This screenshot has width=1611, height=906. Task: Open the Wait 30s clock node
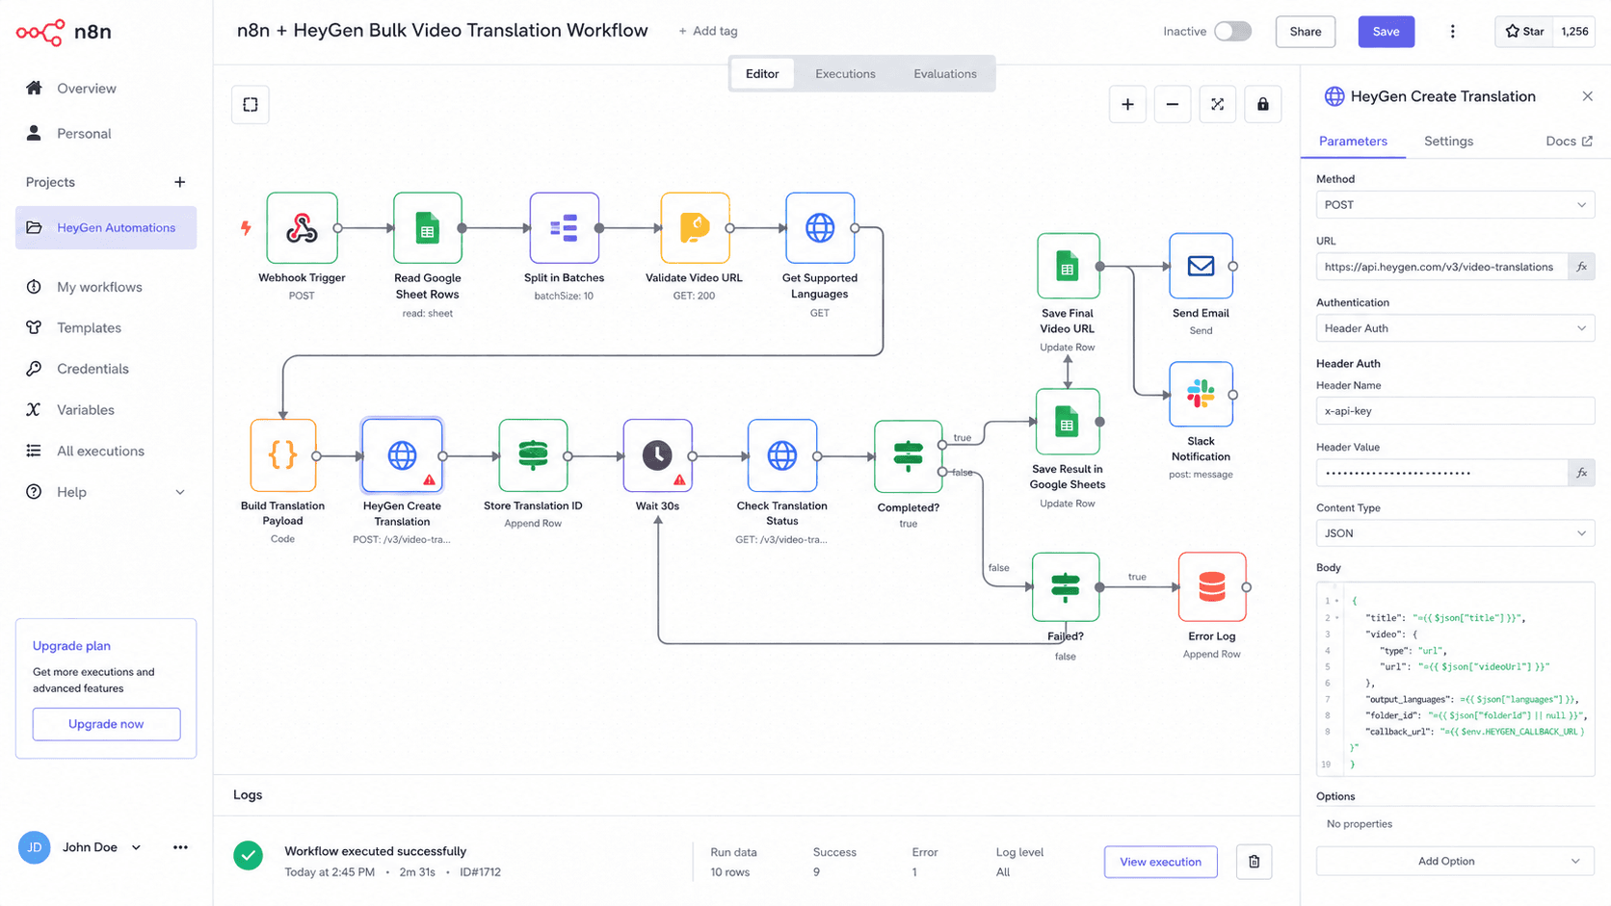pyautogui.click(x=657, y=455)
